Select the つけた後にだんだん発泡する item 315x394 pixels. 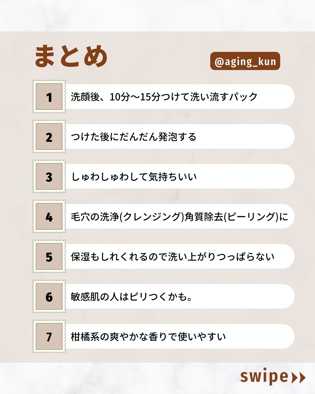[134, 137]
